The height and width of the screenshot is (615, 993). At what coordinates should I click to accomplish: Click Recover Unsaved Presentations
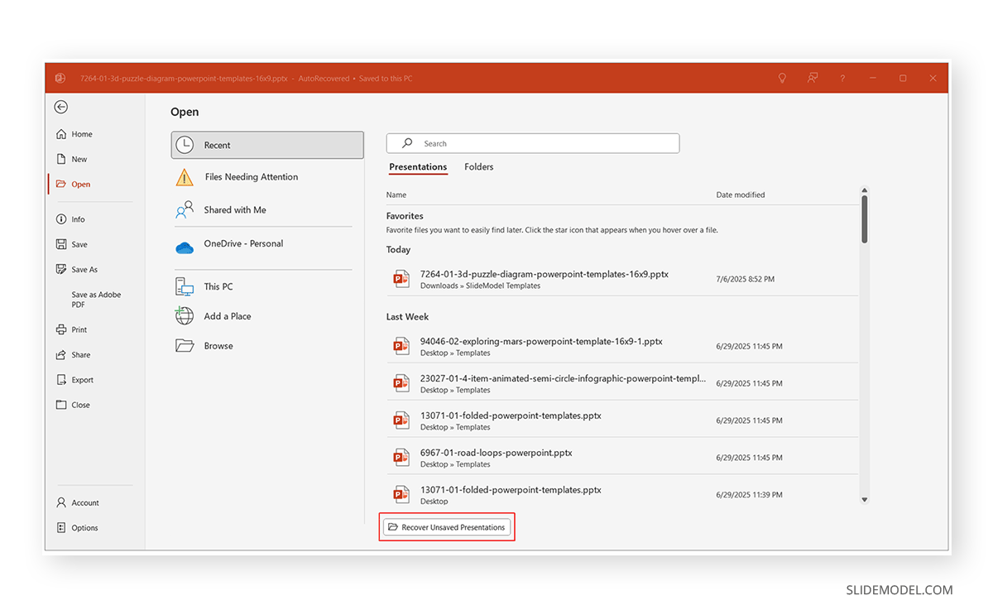click(x=447, y=526)
